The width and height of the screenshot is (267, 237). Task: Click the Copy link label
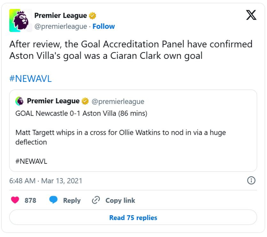tap(120, 200)
